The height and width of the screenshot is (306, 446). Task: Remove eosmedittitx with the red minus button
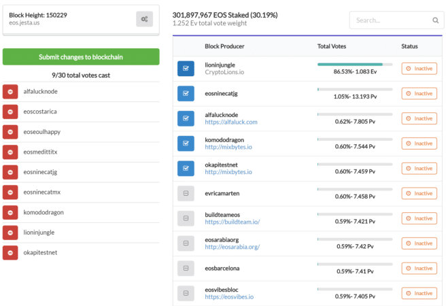click(11, 152)
